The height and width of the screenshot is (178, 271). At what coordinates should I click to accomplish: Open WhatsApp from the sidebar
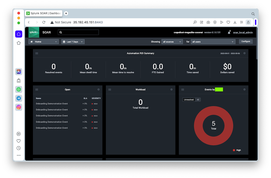(19, 89)
